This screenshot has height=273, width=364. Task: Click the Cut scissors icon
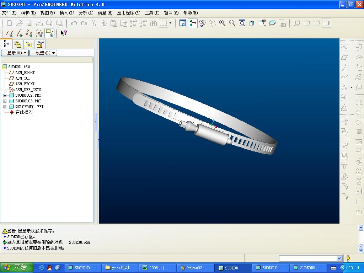coord(94,23)
